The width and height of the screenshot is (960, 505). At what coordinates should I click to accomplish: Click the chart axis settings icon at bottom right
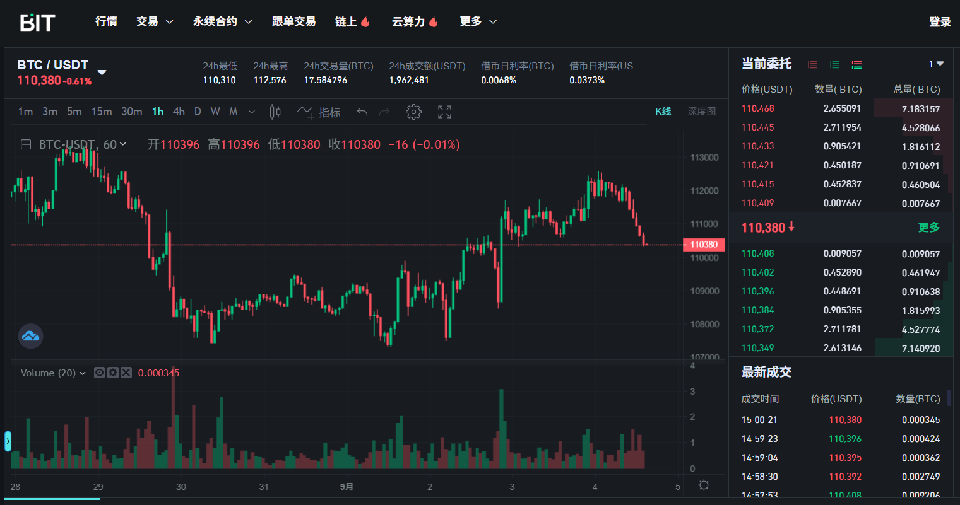click(704, 485)
